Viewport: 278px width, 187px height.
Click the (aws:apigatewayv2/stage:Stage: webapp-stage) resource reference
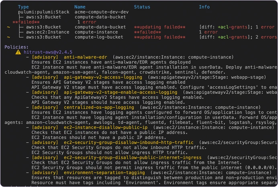pyautogui.click(x=207, y=77)
